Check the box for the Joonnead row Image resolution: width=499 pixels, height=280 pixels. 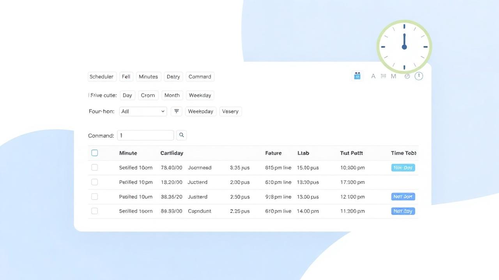click(x=94, y=168)
